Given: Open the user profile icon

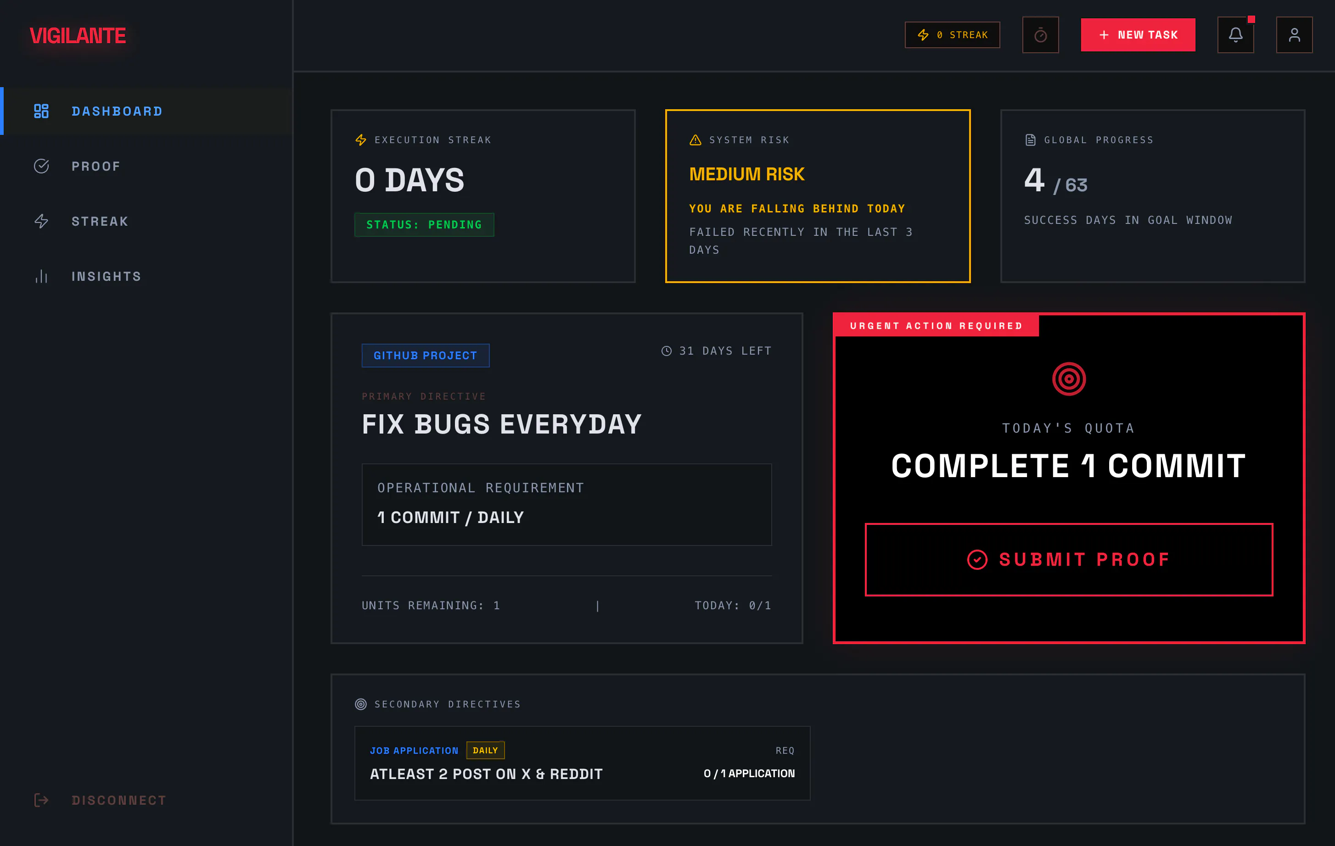Looking at the screenshot, I should (1294, 35).
